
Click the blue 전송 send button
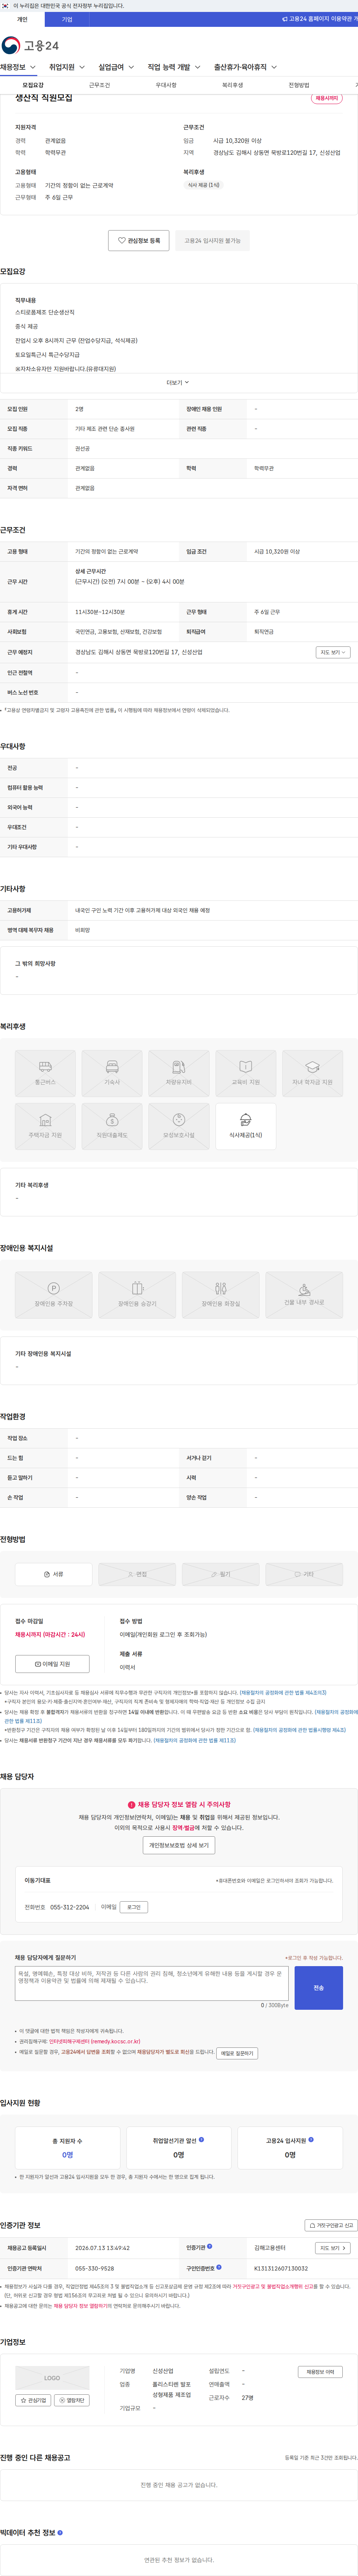[319, 1988]
